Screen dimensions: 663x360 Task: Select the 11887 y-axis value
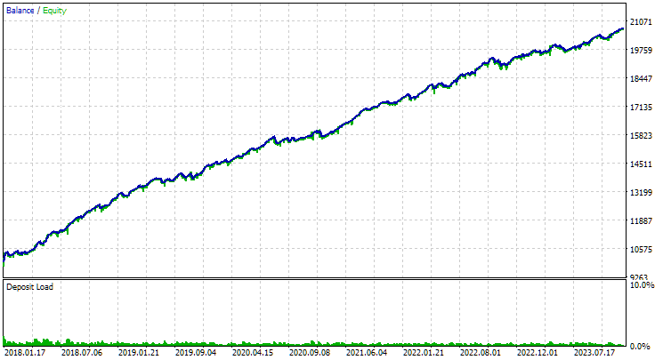tap(641, 221)
